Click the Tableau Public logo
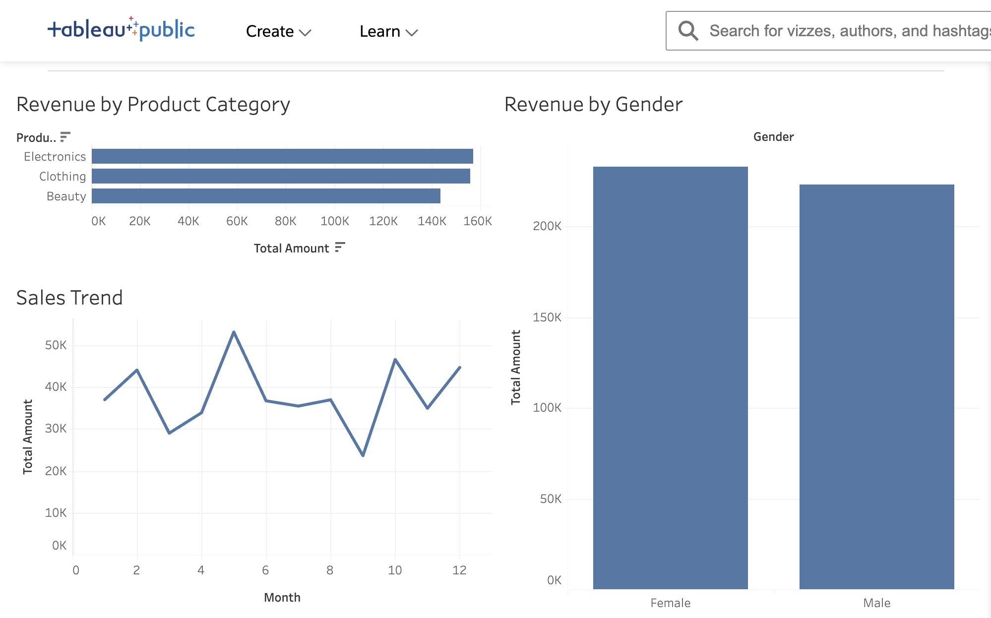This screenshot has width=991, height=618. tap(121, 29)
